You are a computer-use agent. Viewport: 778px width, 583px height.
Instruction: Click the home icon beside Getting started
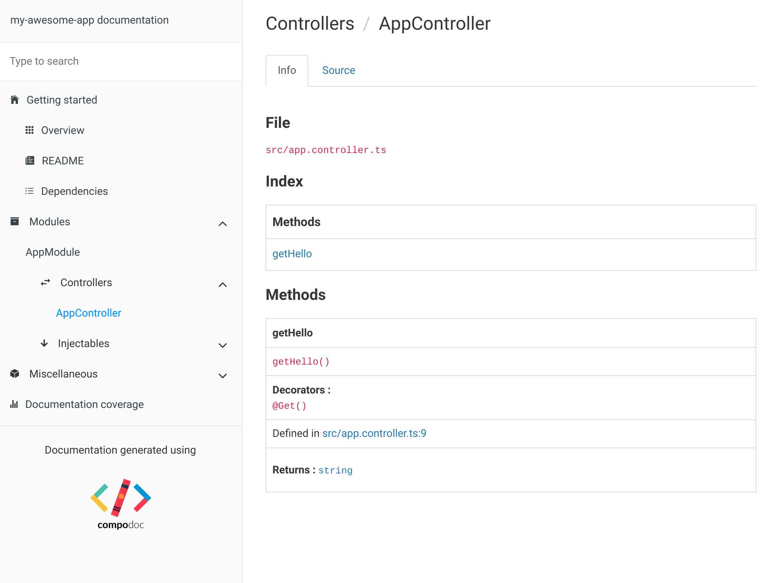(x=14, y=100)
